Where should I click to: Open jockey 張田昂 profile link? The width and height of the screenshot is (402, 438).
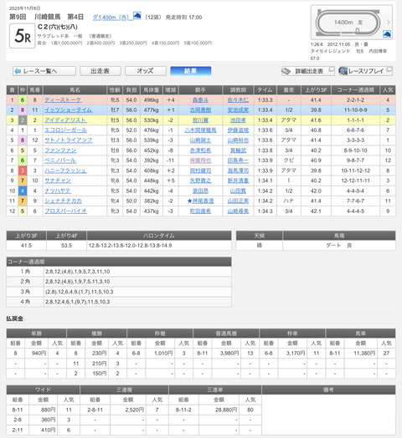point(200,191)
